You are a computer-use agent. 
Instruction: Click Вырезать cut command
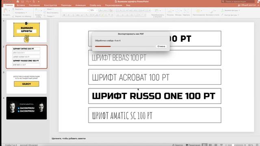[x=18, y=9]
